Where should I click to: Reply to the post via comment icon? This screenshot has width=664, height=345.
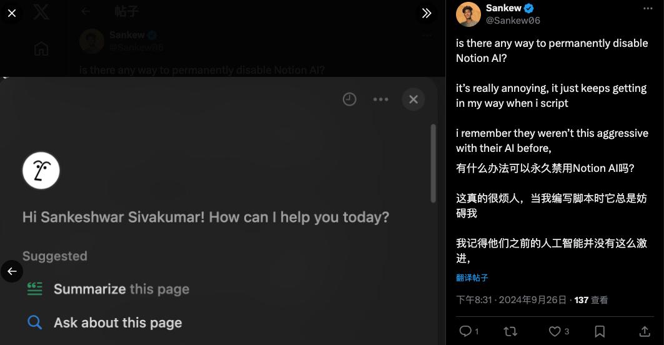pos(465,331)
